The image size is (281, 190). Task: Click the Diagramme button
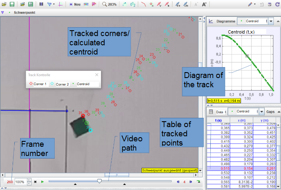226,21
